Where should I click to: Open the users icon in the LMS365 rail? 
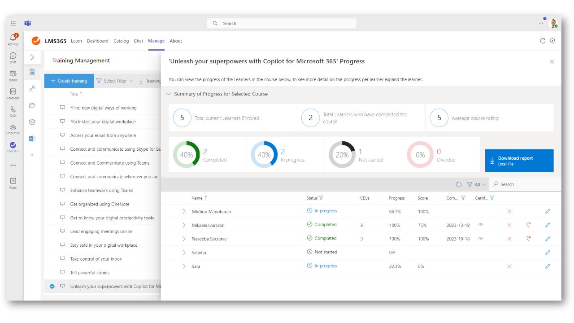(32, 89)
